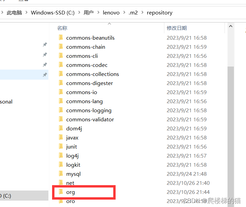Select the javax folder name
Screen dimensions: 246x207
click(x=72, y=138)
